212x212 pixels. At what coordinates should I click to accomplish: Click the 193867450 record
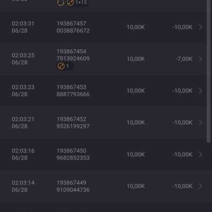[72, 151]
